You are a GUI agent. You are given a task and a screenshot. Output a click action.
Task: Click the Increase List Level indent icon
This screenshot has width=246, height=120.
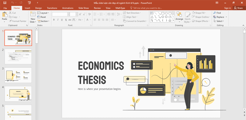(113, 14)
